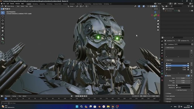
Task: Open the Object Data properties tab
Action: 162,74
